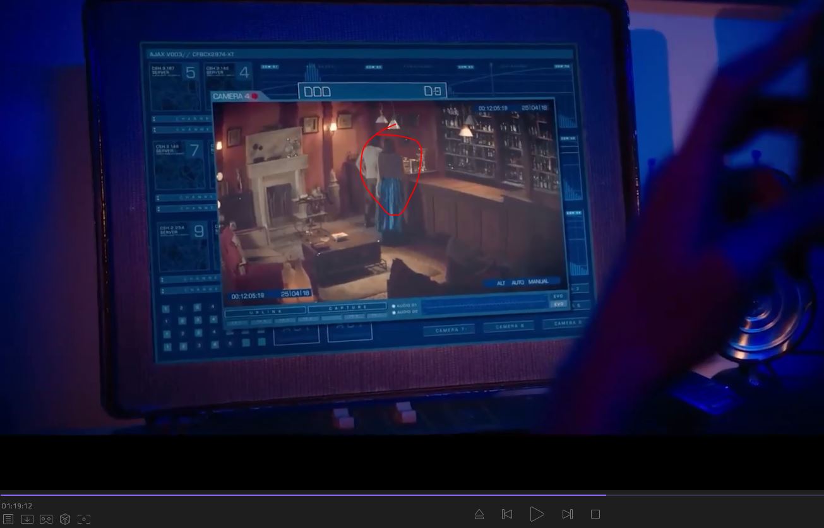Skip to the previous track
824x528 pixels.
pyautogui.click(x=507, y=514)
